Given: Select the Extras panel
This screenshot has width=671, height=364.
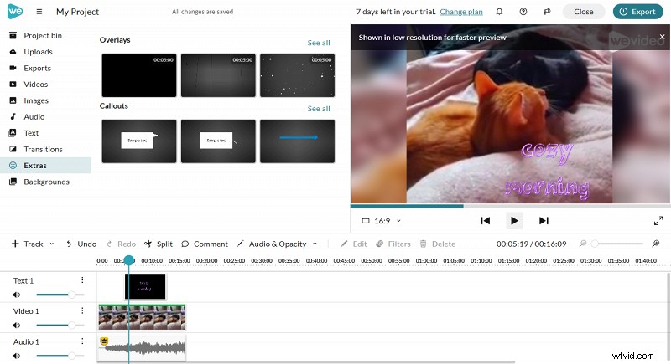Looking at the screenshot, I should click(x=45, y=165).
